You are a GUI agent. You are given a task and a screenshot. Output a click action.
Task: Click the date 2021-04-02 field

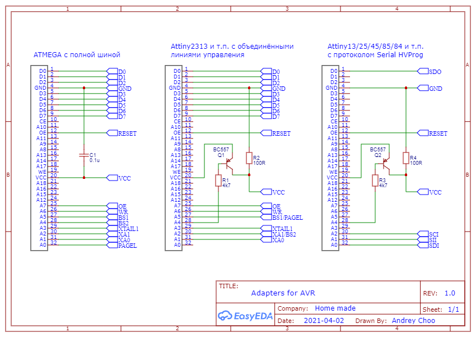pyautogui.click(x=324, y=320)
